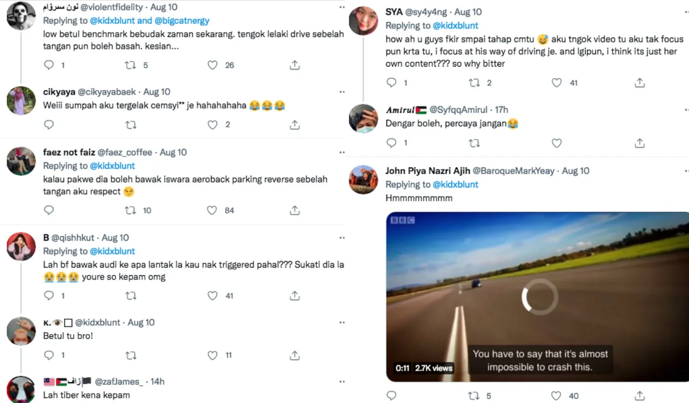Like SYA's tweet with 41 likes

coord(557,83)
